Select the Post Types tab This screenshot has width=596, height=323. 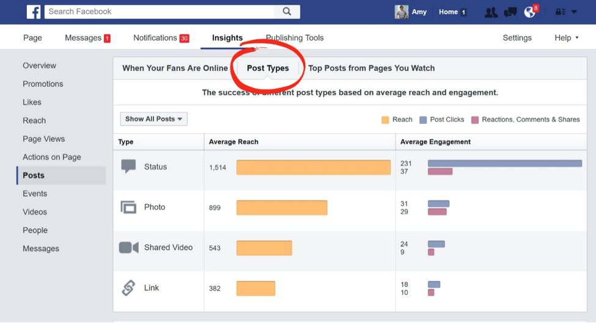268,68
